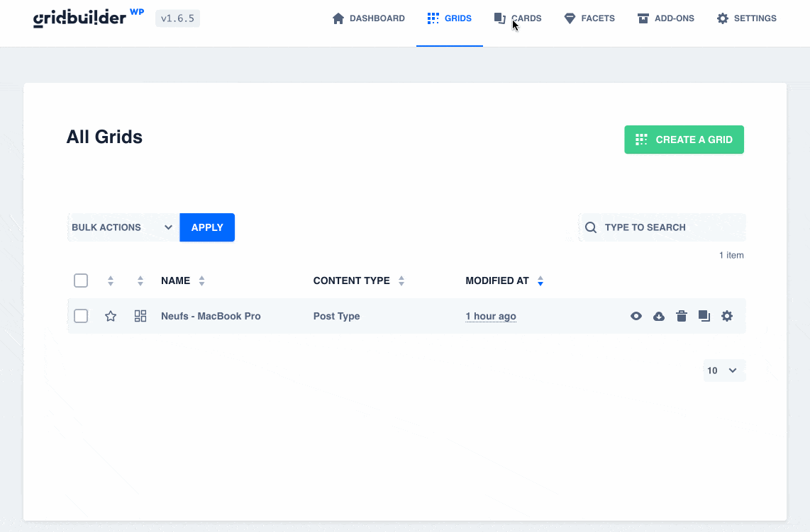Open the Bulk Actions dropdown

pos(123,227)
